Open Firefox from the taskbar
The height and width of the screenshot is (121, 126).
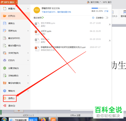[43, 119]
